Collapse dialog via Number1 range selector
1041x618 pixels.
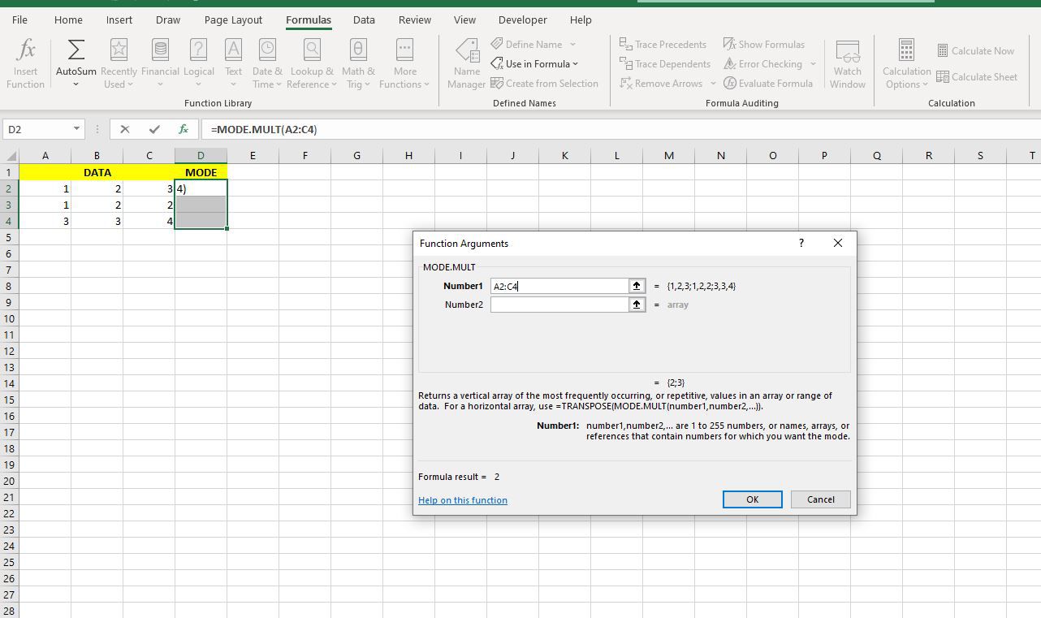637,286
